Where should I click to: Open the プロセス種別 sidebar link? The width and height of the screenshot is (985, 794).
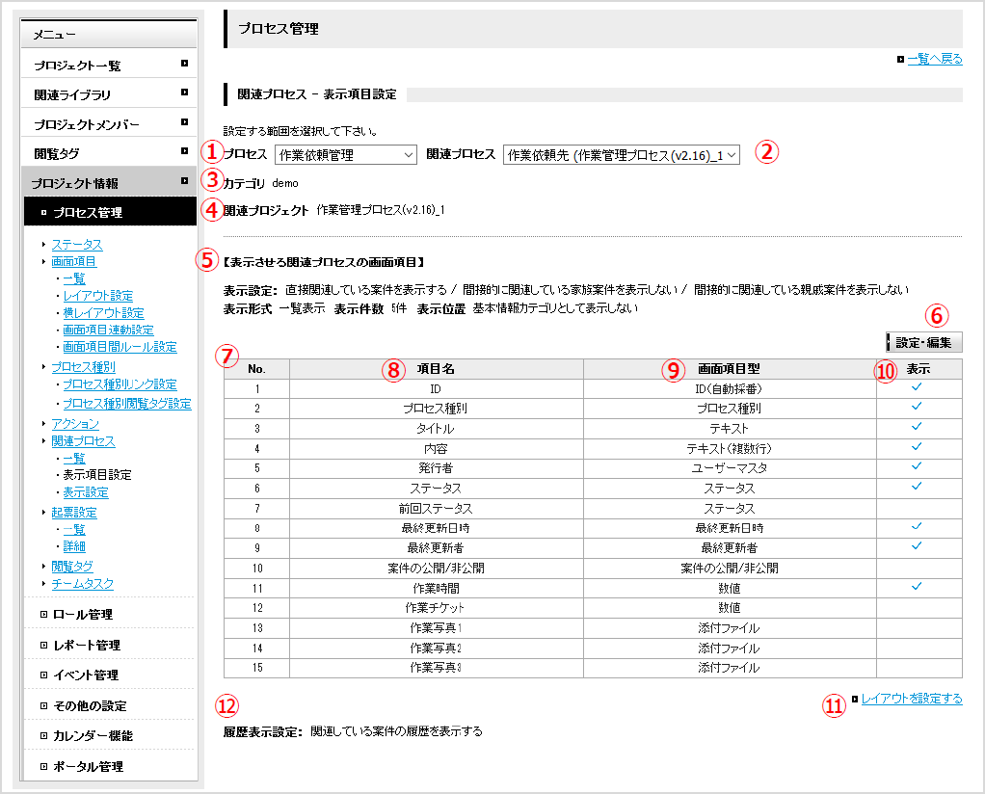point(83,367)
